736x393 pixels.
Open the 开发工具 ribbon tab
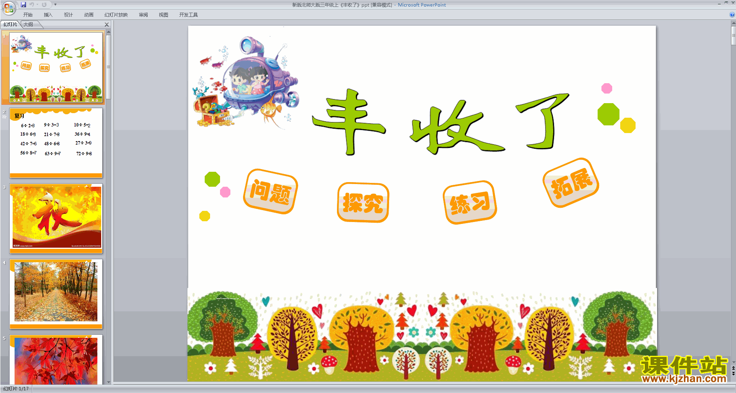(189, 15)
